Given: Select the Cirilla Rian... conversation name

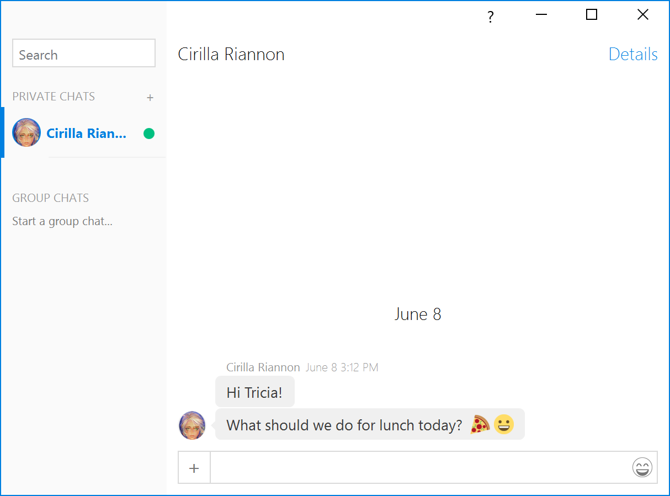Looking at the screenshot, I should (x=86, y=134).
